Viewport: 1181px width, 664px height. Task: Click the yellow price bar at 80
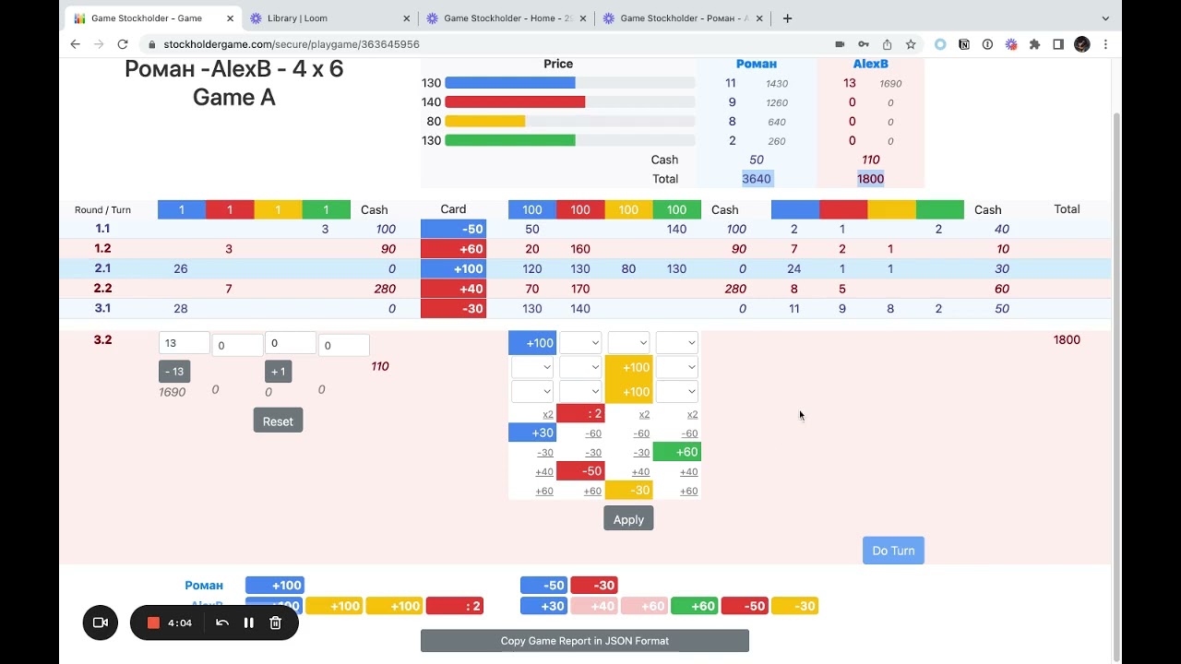click(x=485, y=122)
